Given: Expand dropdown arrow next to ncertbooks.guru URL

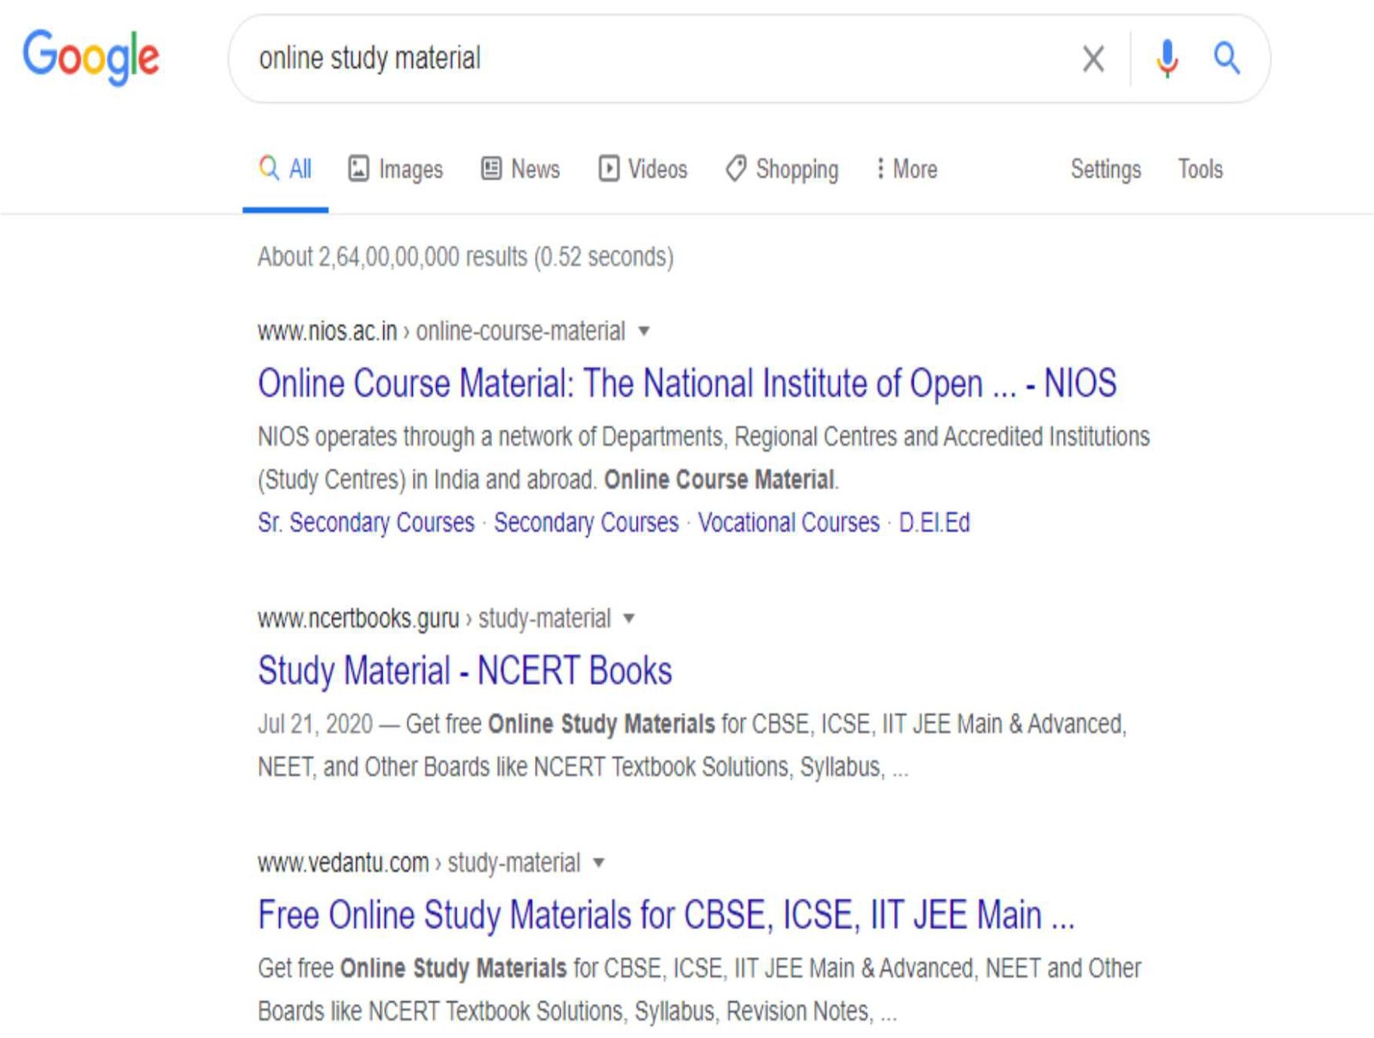Looking at the screenshot, I should click(629, 618).
